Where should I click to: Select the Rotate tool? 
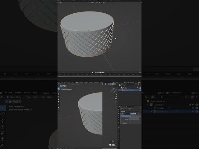59,97
